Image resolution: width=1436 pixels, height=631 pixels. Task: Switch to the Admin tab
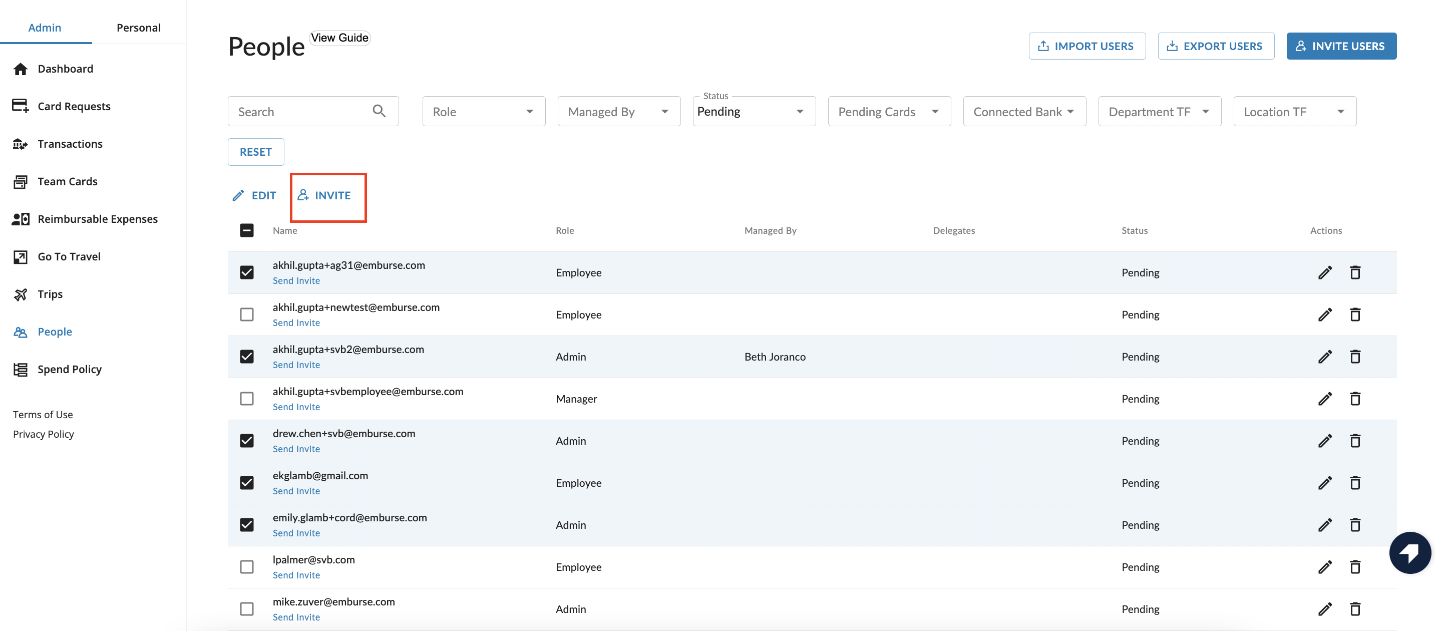point(44,26)
